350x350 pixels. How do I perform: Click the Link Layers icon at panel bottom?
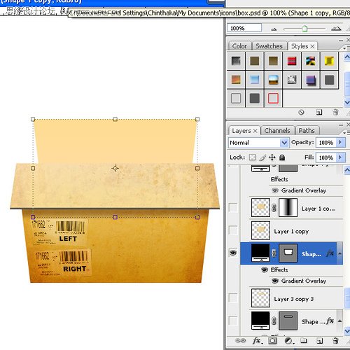point(240,341)
